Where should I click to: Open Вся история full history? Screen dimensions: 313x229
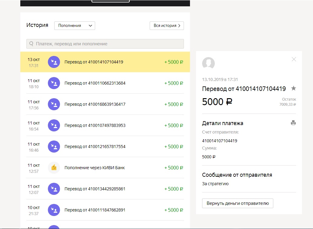click(167, 26)
